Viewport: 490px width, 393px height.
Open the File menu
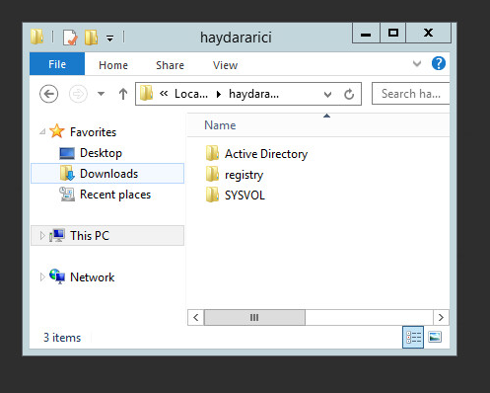coord(57,64)
